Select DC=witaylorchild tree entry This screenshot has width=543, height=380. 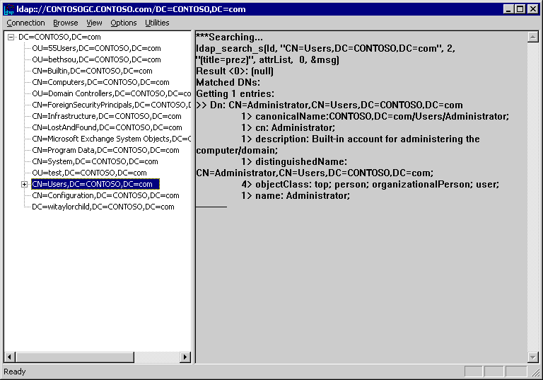click(103, 207)
